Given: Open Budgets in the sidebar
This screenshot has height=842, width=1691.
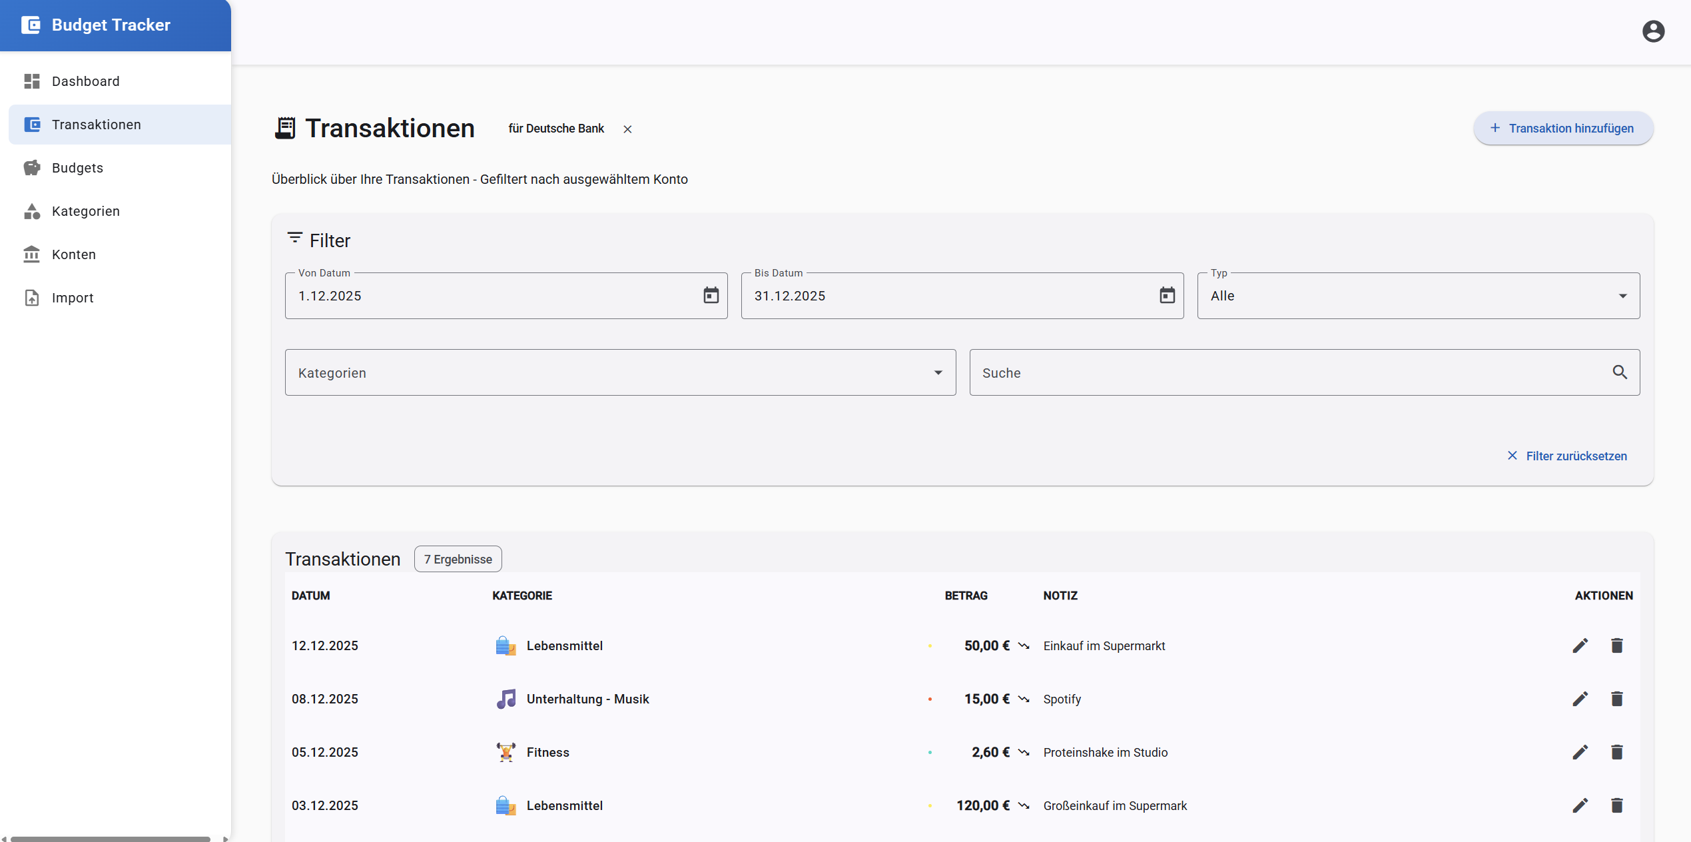Looking at the screenshot, I should tap(120, 168).
